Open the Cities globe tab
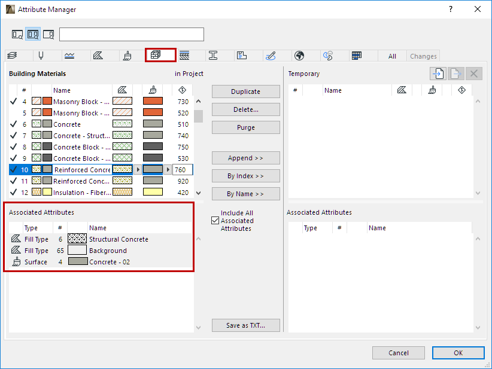The image size is (492, 369). tap(299, 56)
